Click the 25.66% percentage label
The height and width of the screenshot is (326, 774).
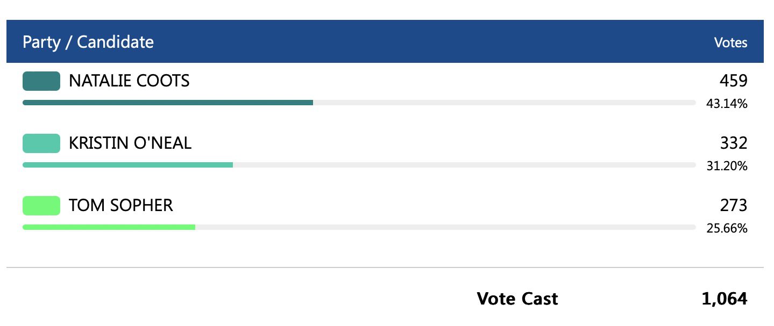point(727,229)
